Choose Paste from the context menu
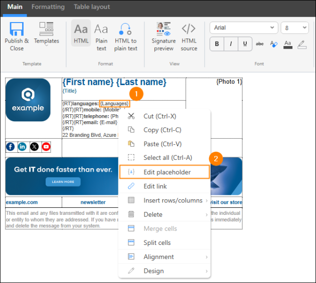The height and width of the screenshot is (283, 316). 165,144
